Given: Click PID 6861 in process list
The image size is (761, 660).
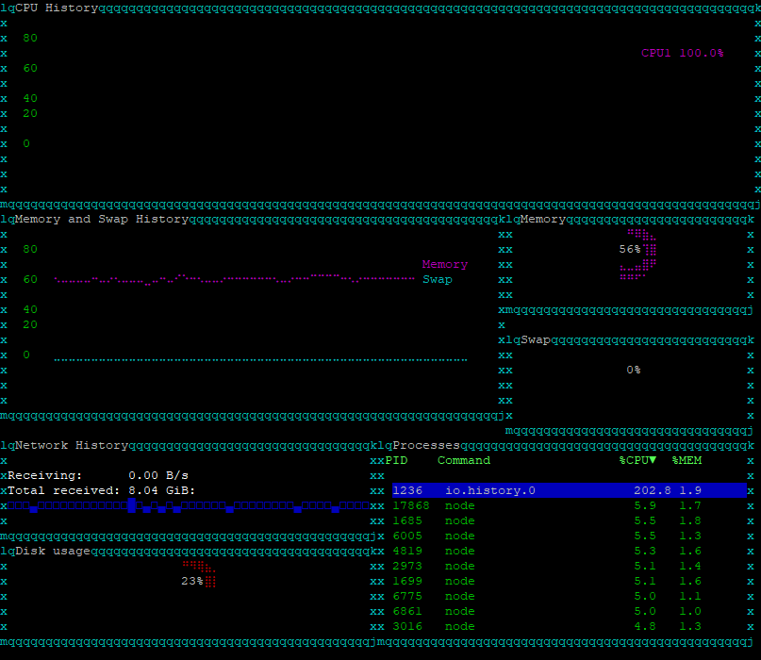Looking at the screenshot, I should (x=407, y=611).
